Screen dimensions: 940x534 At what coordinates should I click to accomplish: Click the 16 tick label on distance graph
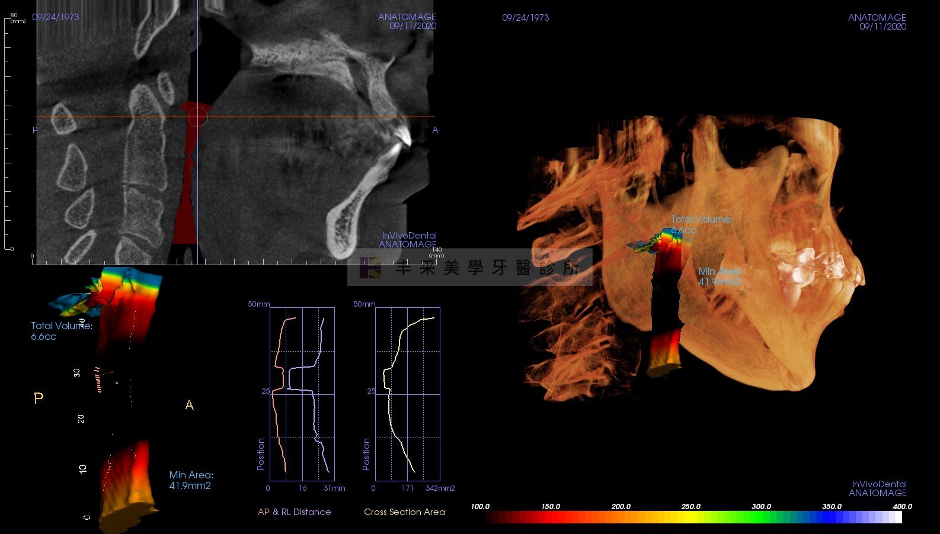303,488
